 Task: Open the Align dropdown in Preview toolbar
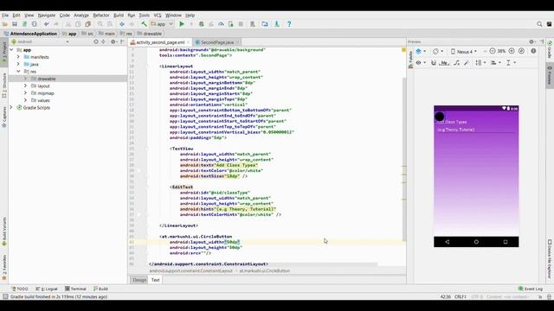[496, 63]
